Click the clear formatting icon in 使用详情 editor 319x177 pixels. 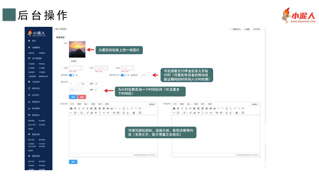click(226, 109)
